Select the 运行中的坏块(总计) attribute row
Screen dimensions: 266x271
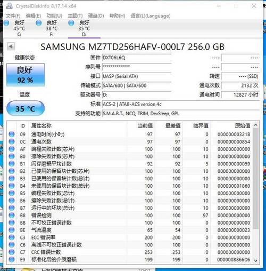click(x=130, y=208)
